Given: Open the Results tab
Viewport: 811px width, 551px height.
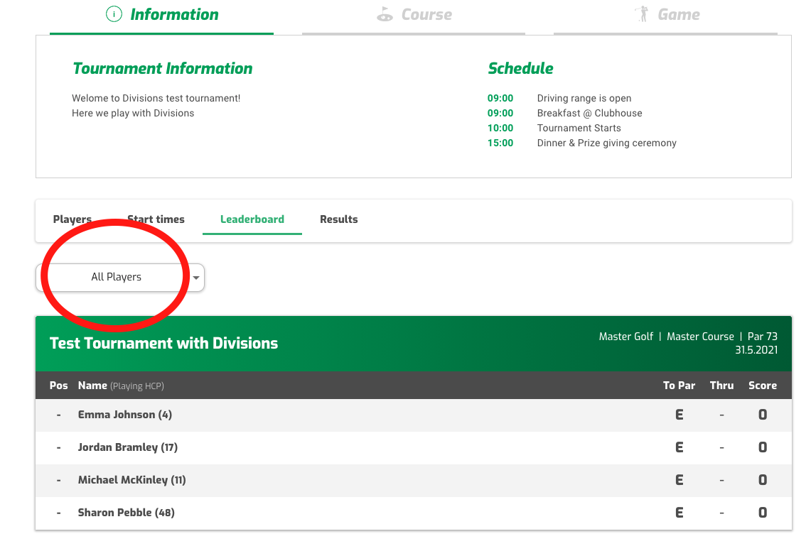Looking at the screenshot, I should [x=338, y=219].
